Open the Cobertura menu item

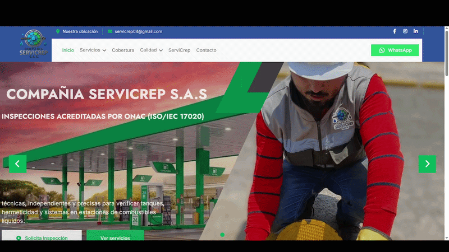[x=123, y=50]
